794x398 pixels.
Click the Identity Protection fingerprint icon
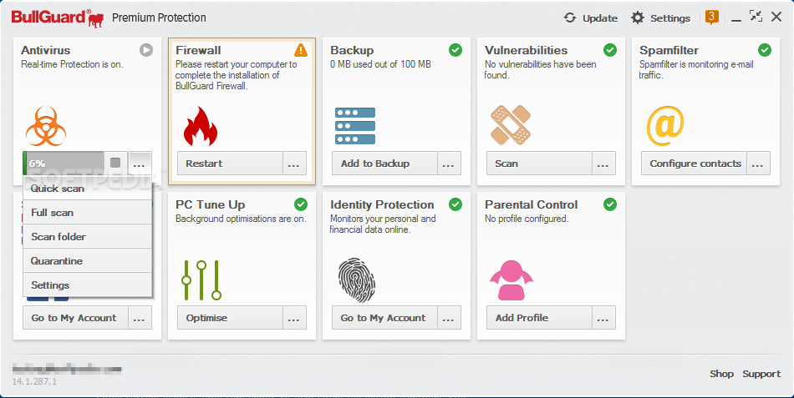click(357, 280)
